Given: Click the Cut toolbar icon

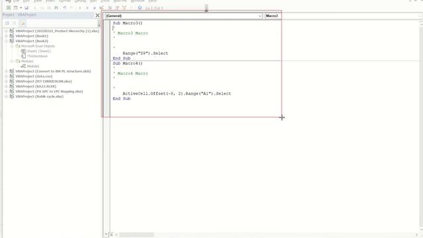Looking at the screenshot, I should click(35, 8).
